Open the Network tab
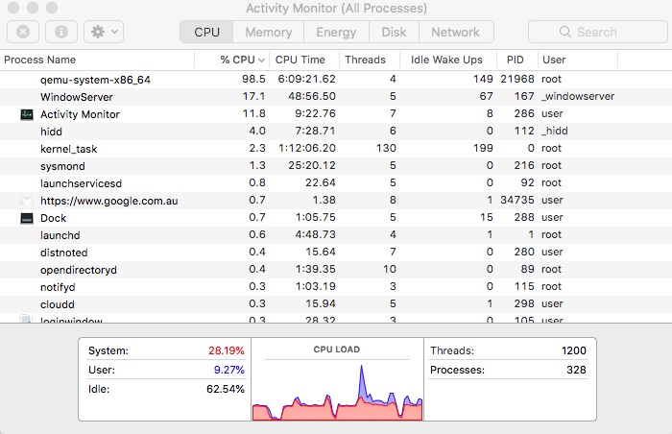The image size is (672, 434). 456,32
